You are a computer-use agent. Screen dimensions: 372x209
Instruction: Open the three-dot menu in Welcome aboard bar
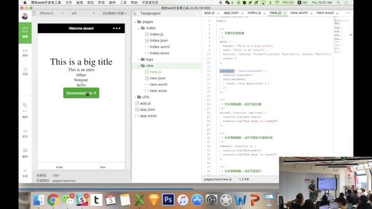pyautogui.click(x=116, y=28)
